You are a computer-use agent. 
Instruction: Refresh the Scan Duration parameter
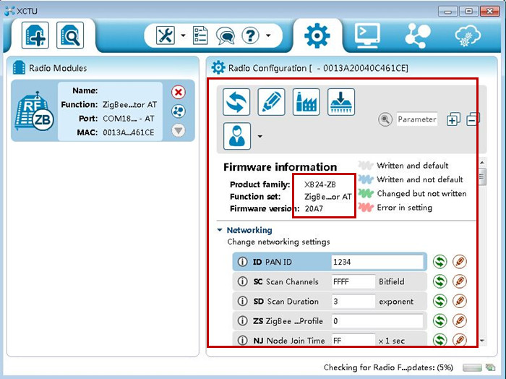click(439, 301)
